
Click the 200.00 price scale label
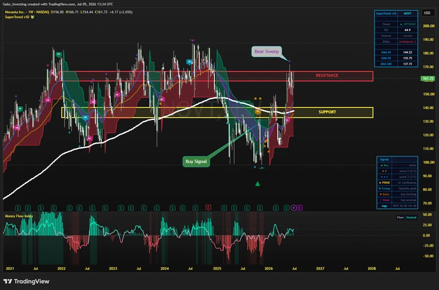[429, 26]
